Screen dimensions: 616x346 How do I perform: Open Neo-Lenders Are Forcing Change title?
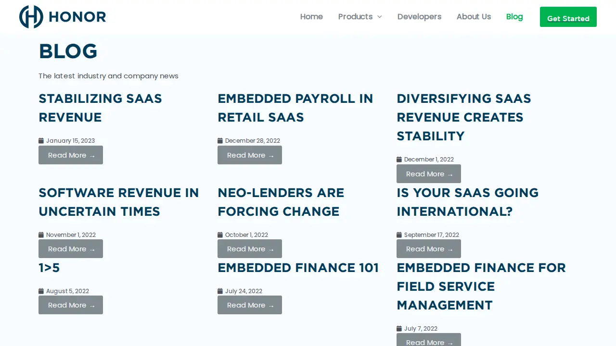click(x=281, y=202)
